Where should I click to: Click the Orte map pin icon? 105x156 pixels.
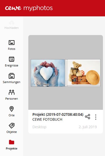pyautogui.click(x=12, y=109)
